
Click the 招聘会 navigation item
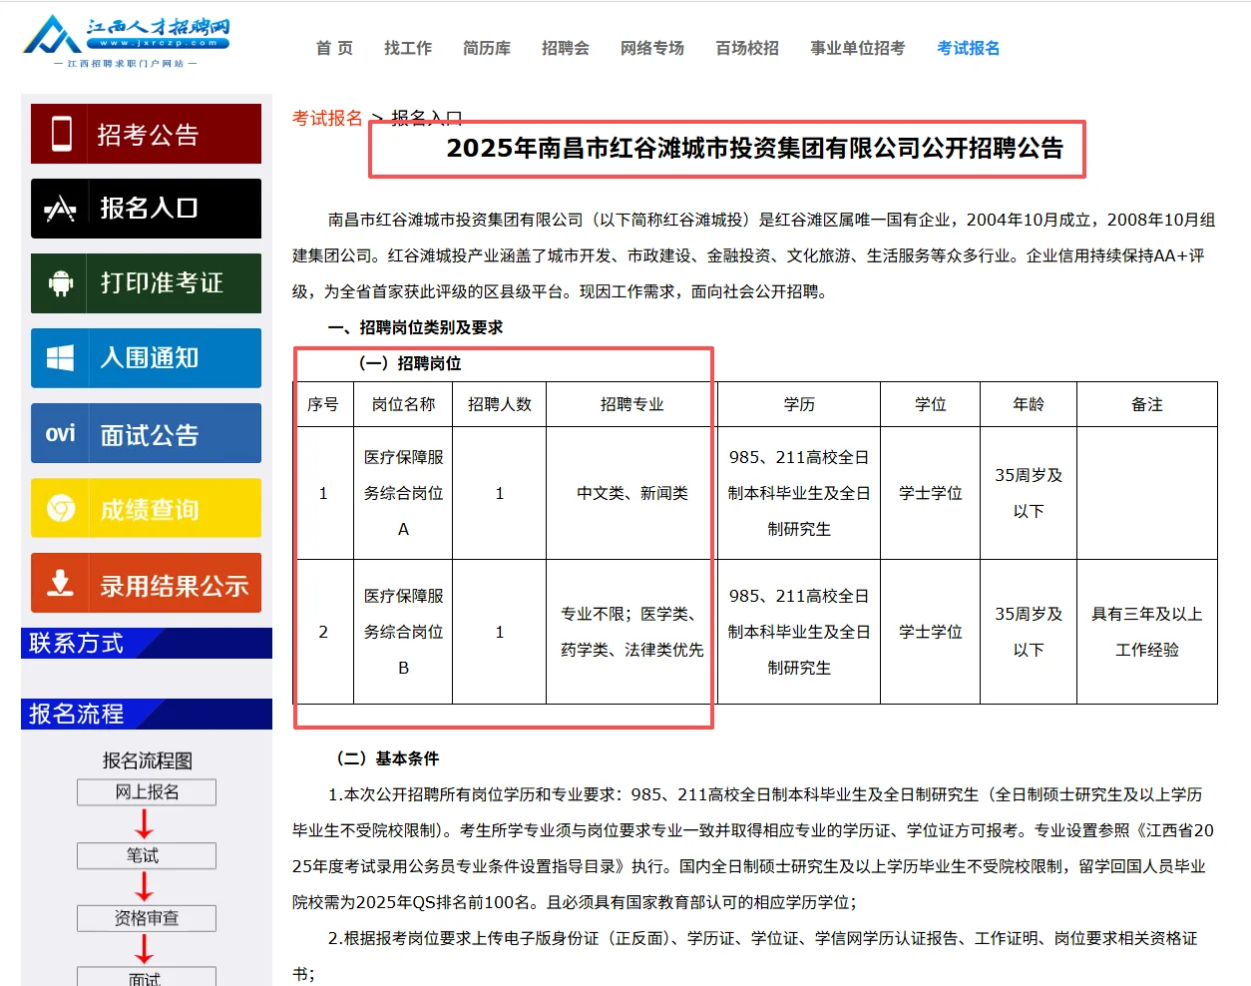(565, 47)
